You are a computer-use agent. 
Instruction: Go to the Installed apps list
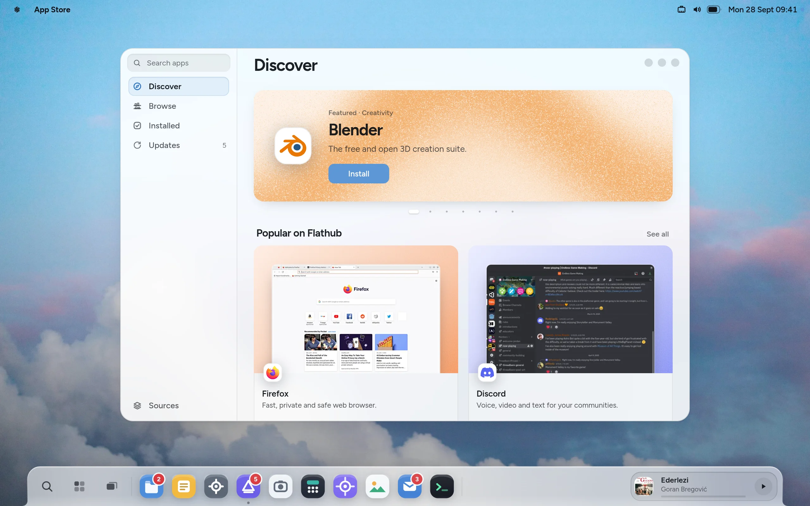pos(178,126)
